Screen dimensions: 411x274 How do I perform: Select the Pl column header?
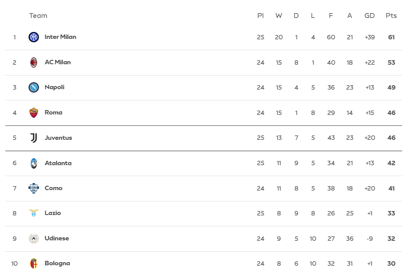[x=261, y=16]
